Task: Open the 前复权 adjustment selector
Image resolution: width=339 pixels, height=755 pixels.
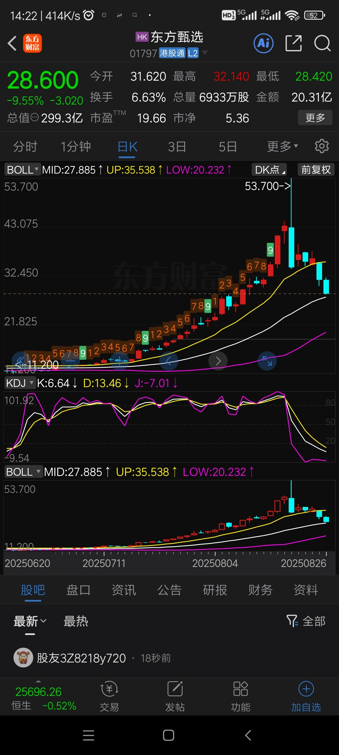Action: click(x=316, y=170)
